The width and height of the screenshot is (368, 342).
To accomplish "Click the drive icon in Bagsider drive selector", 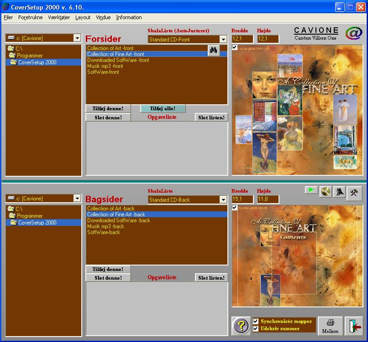I will pos(11,198).
